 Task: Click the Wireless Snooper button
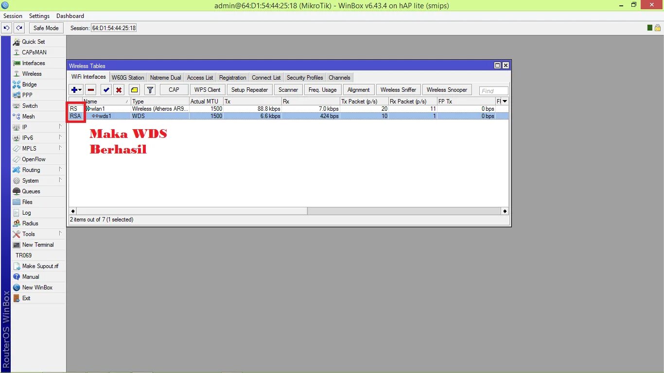(x=447, y=90)
